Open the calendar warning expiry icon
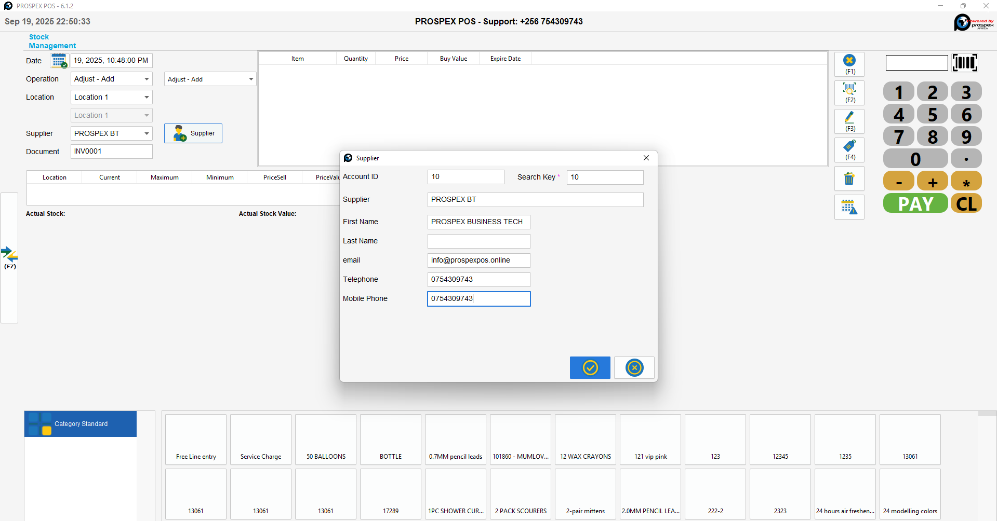Screen dimensions: 997x521 (x=849, y=207)
